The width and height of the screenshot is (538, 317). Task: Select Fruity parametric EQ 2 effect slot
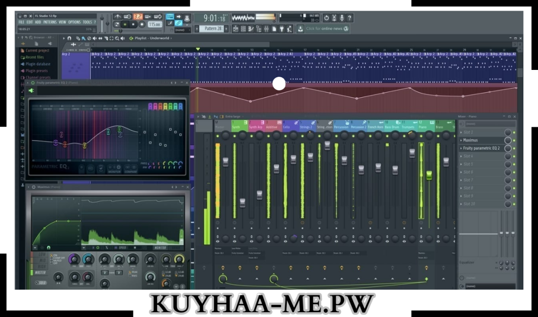tap(482, 148)
